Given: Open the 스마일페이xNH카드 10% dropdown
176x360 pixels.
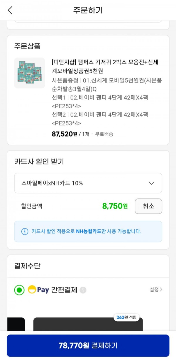Looking at the screenshot, I should (x=88, y=183).
